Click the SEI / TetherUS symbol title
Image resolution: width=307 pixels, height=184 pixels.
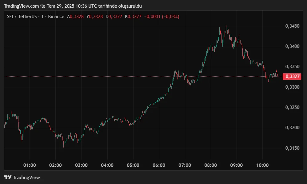coord(22,17)
